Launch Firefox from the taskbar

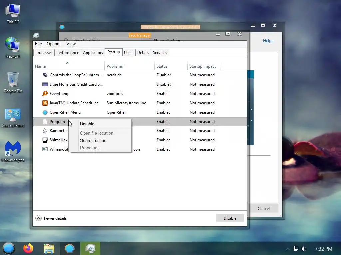tap(28, 248)
